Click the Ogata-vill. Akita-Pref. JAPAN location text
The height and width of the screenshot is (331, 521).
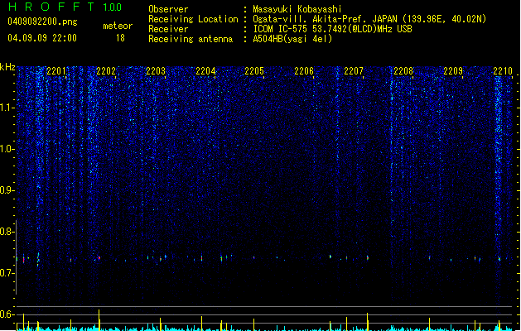coord(369,19)
